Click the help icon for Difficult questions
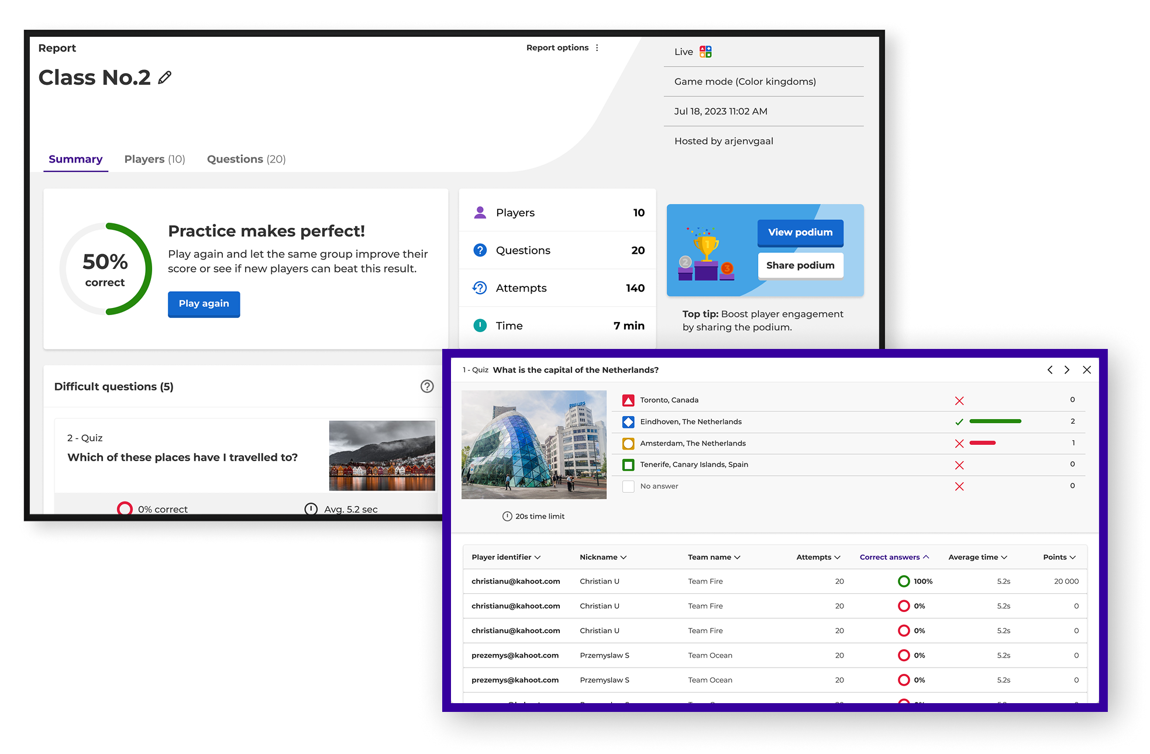 (427, 386)
